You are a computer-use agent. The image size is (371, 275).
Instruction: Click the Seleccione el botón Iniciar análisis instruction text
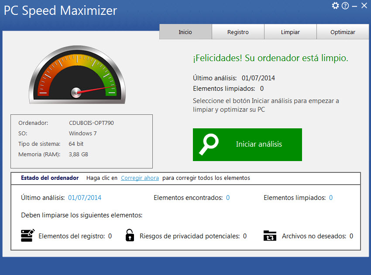[266, 105]
